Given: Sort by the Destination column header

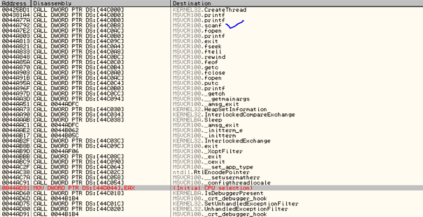Looking at the screenshot, I should click(x=297, y=3).
